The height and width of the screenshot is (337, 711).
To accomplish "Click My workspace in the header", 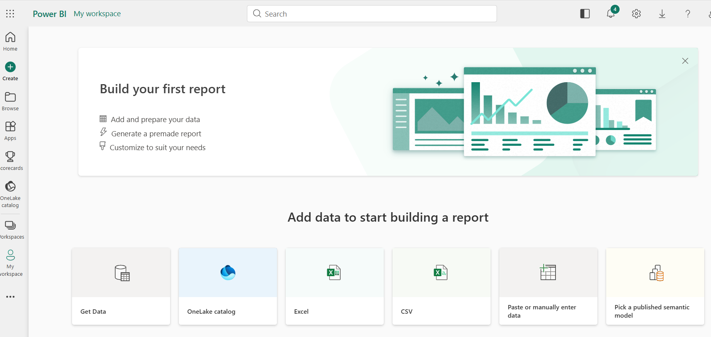I will pos(97,14).
